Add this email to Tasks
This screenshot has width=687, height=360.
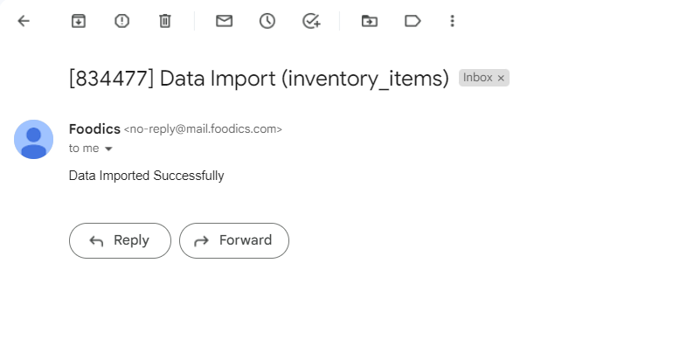pos(311,21)
